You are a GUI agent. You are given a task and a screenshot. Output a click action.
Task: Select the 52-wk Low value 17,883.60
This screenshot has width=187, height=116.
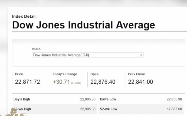174,109
